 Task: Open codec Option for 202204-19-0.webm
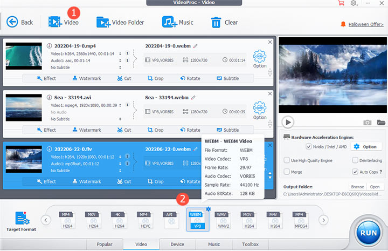point(260,59)
